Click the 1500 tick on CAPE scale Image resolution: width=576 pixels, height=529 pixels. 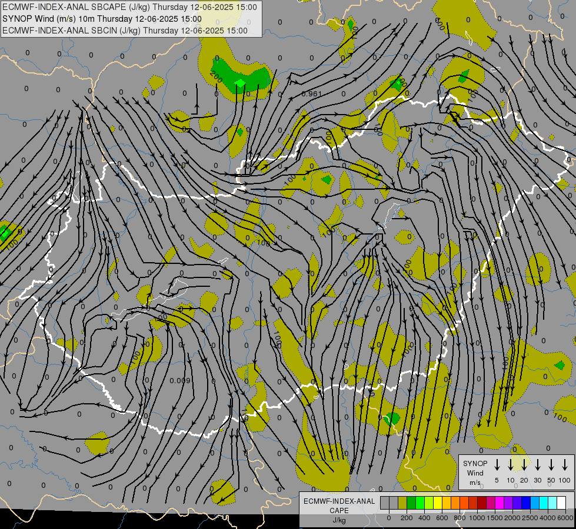(x=495, y=518)
